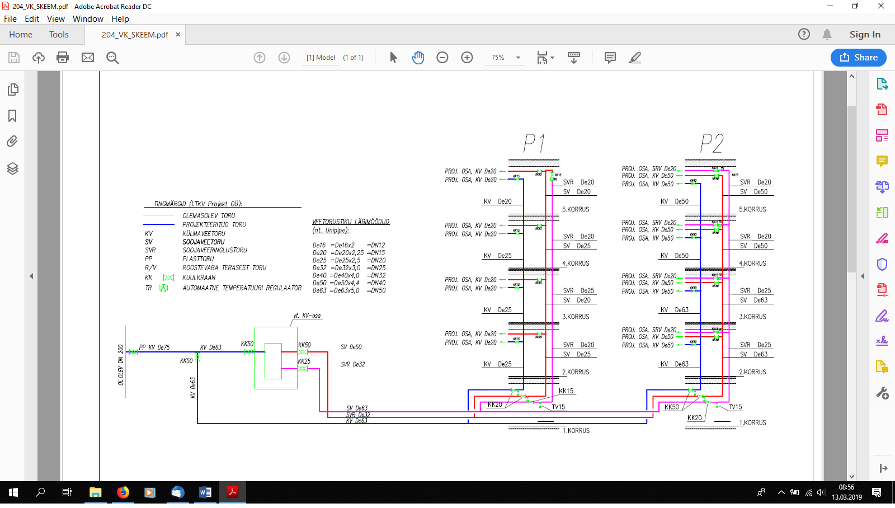Open the Attachments paperclip panel
The image size is (895, 508).
pos(12,142)
